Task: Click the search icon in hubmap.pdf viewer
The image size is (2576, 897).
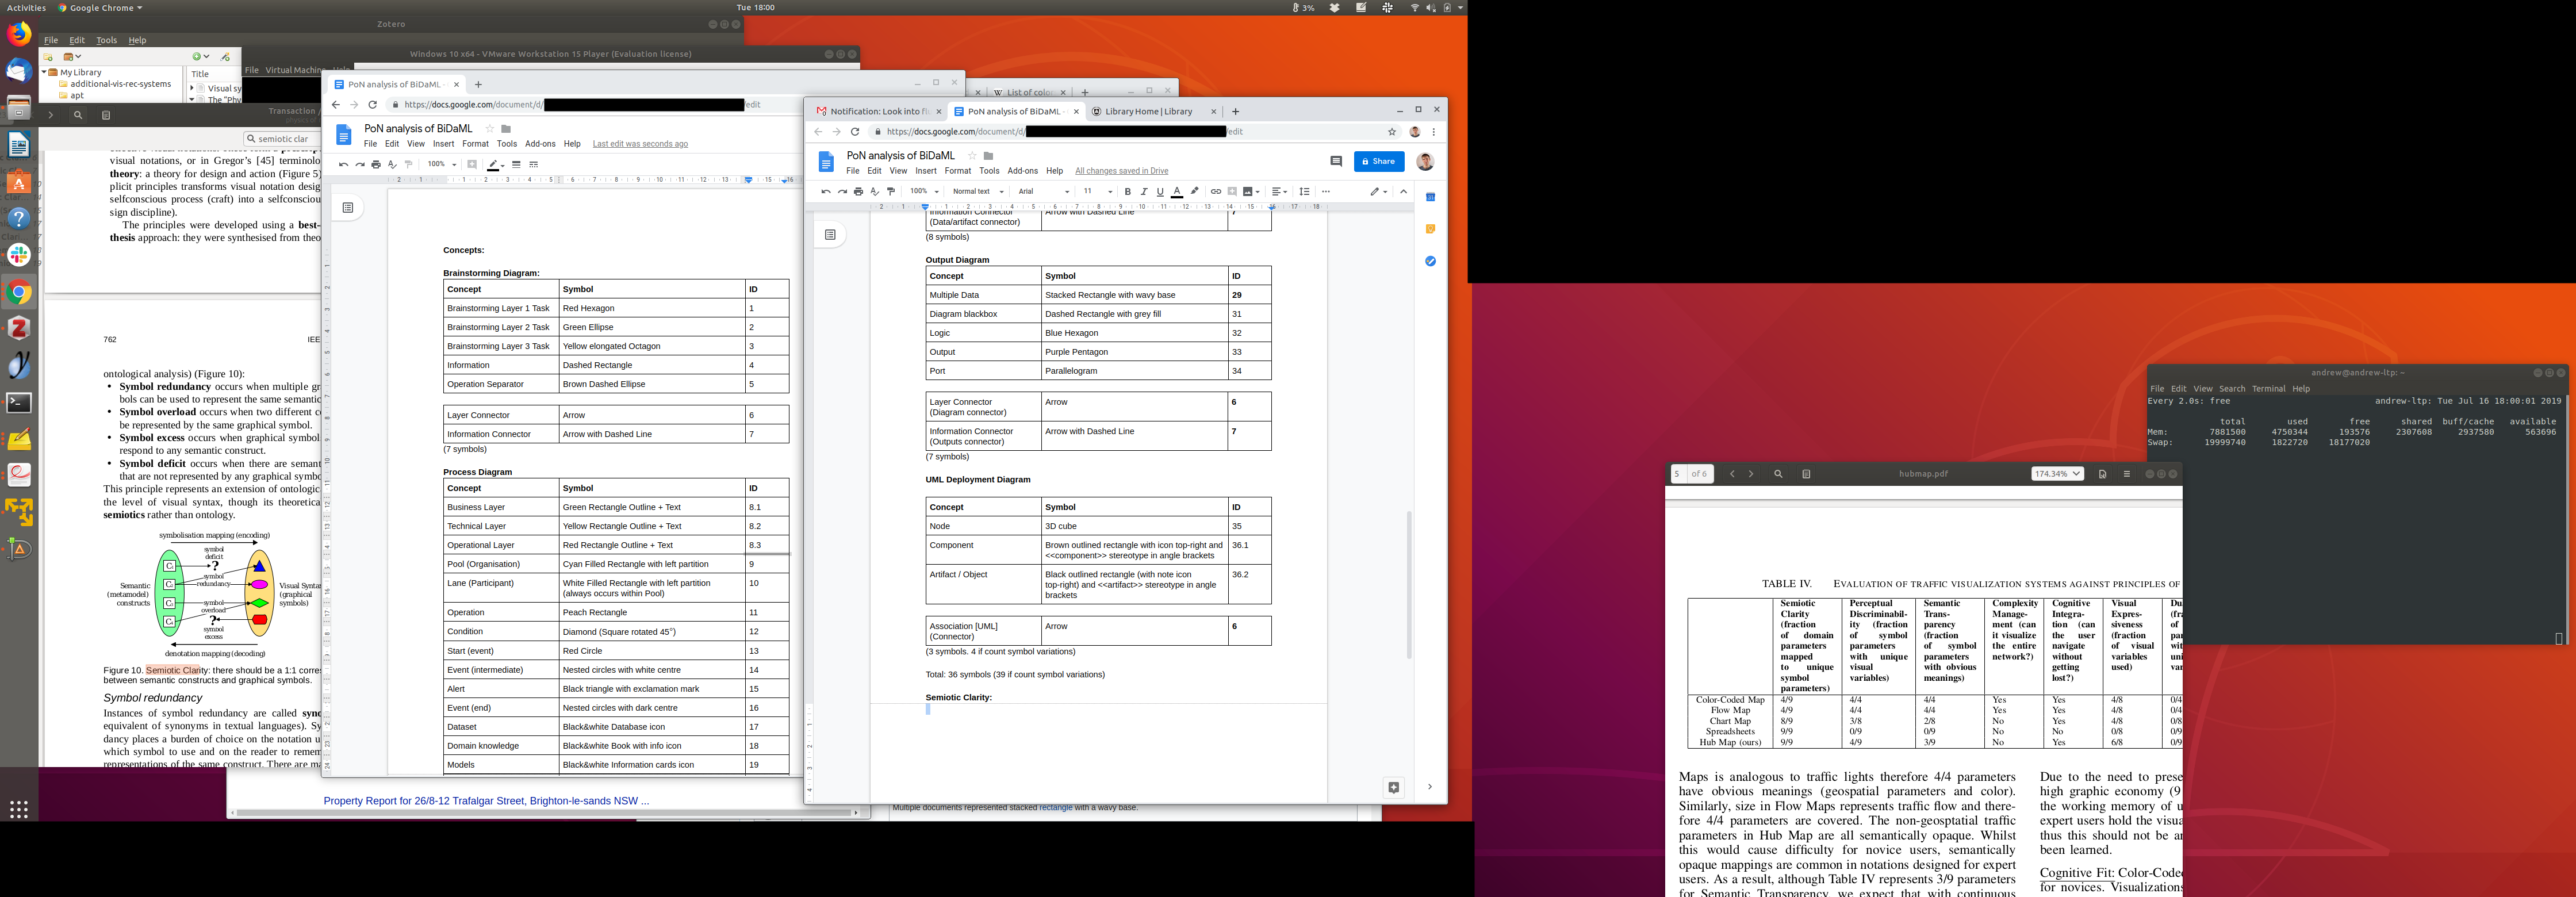Action: [1778, 474]
